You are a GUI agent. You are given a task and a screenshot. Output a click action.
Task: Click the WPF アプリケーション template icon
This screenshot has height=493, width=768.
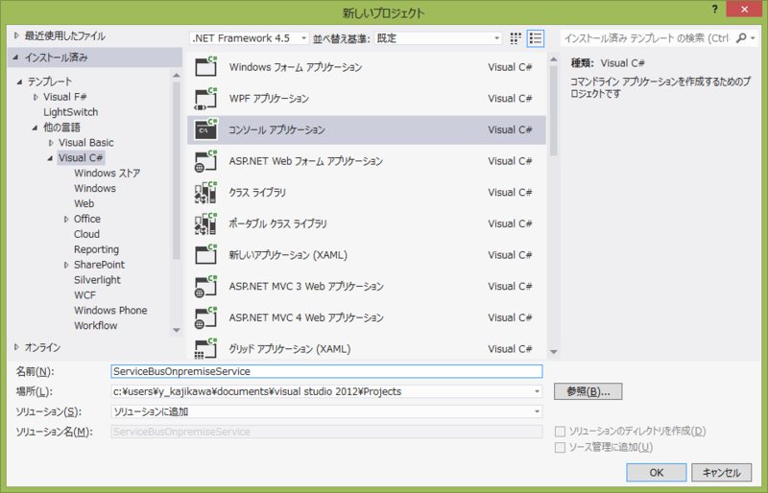tap(205, 98)
